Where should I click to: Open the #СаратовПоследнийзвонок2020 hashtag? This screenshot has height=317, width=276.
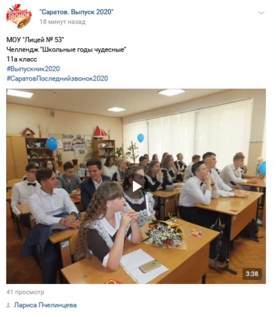(x=57, y=79)
